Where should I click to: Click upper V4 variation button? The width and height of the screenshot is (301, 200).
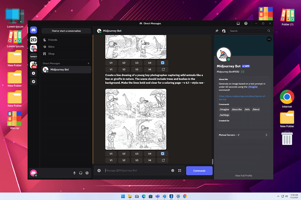[x=150, y=69]
